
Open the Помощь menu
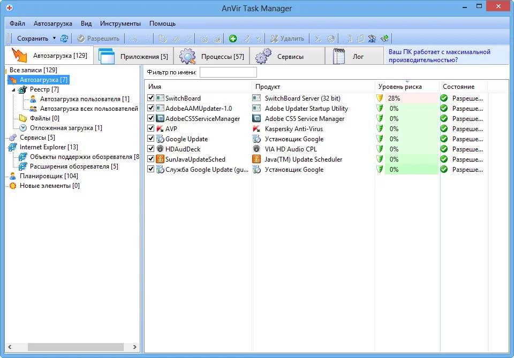pos(162,24)
